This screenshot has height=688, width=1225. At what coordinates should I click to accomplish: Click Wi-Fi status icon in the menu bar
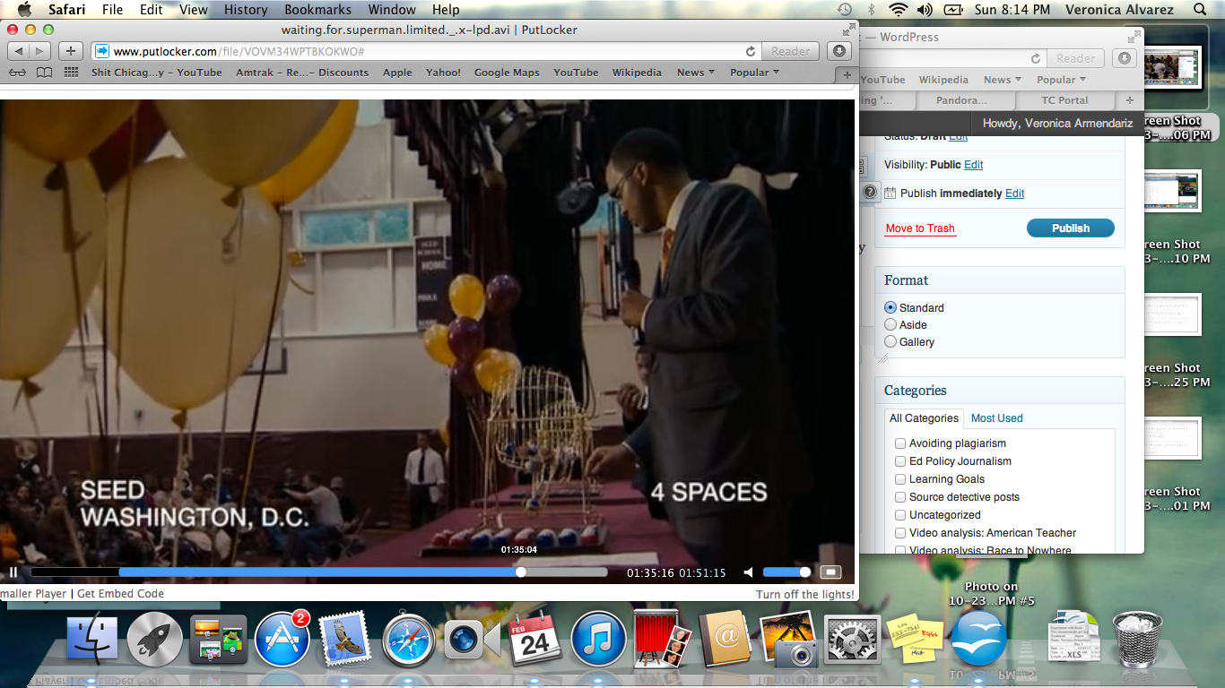pyautogui.click(x=898, y=10)
